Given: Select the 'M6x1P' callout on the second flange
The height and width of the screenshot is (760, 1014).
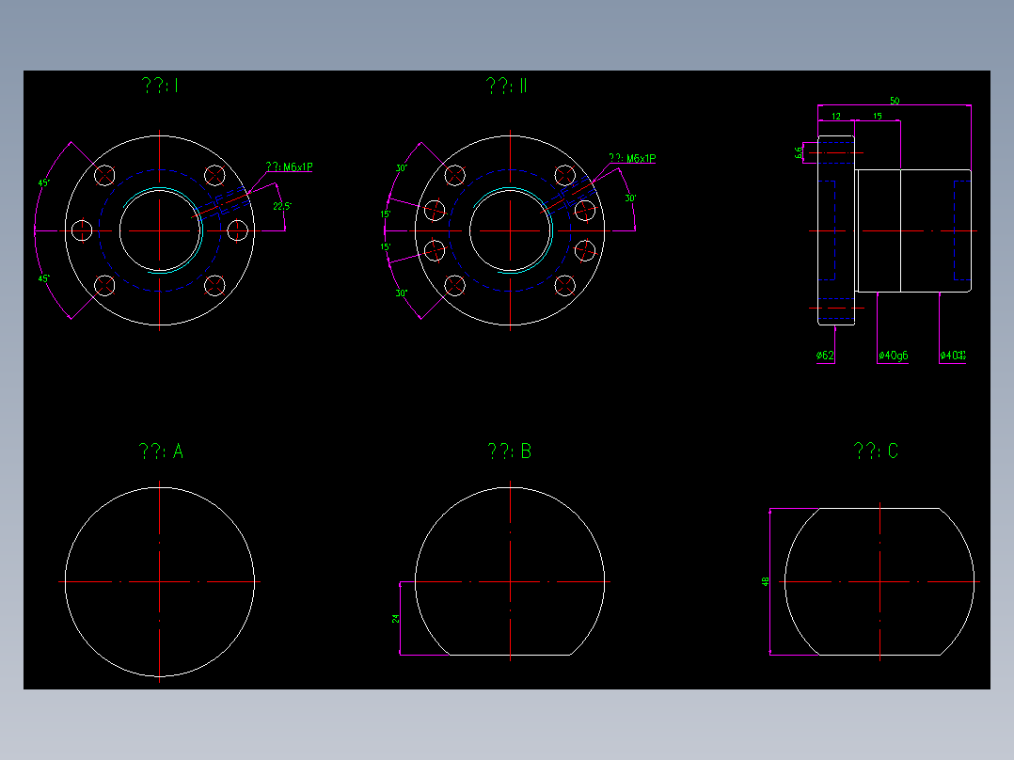Looking at the screenshot, I should coord(632,155).
